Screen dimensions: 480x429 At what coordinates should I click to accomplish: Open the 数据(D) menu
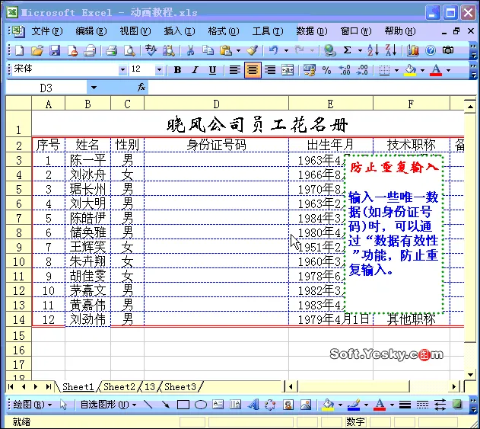pyautogui.click(x=312, y=31)
